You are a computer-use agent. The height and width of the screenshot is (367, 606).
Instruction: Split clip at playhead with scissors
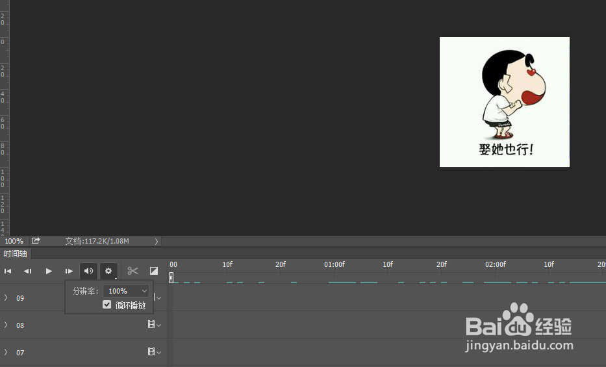pos(133,271)
